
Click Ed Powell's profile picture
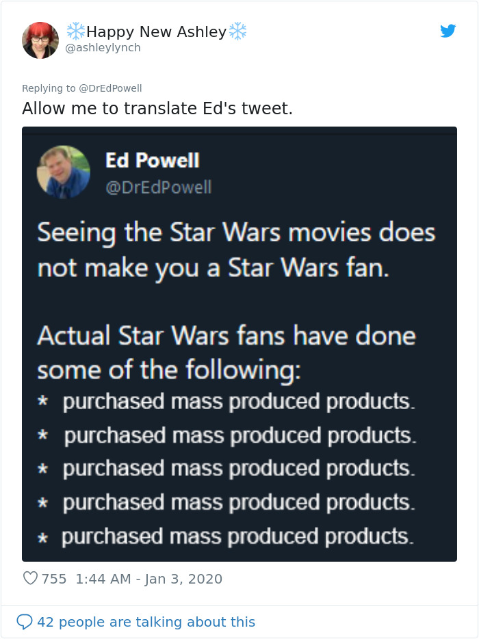pos(64,172)
